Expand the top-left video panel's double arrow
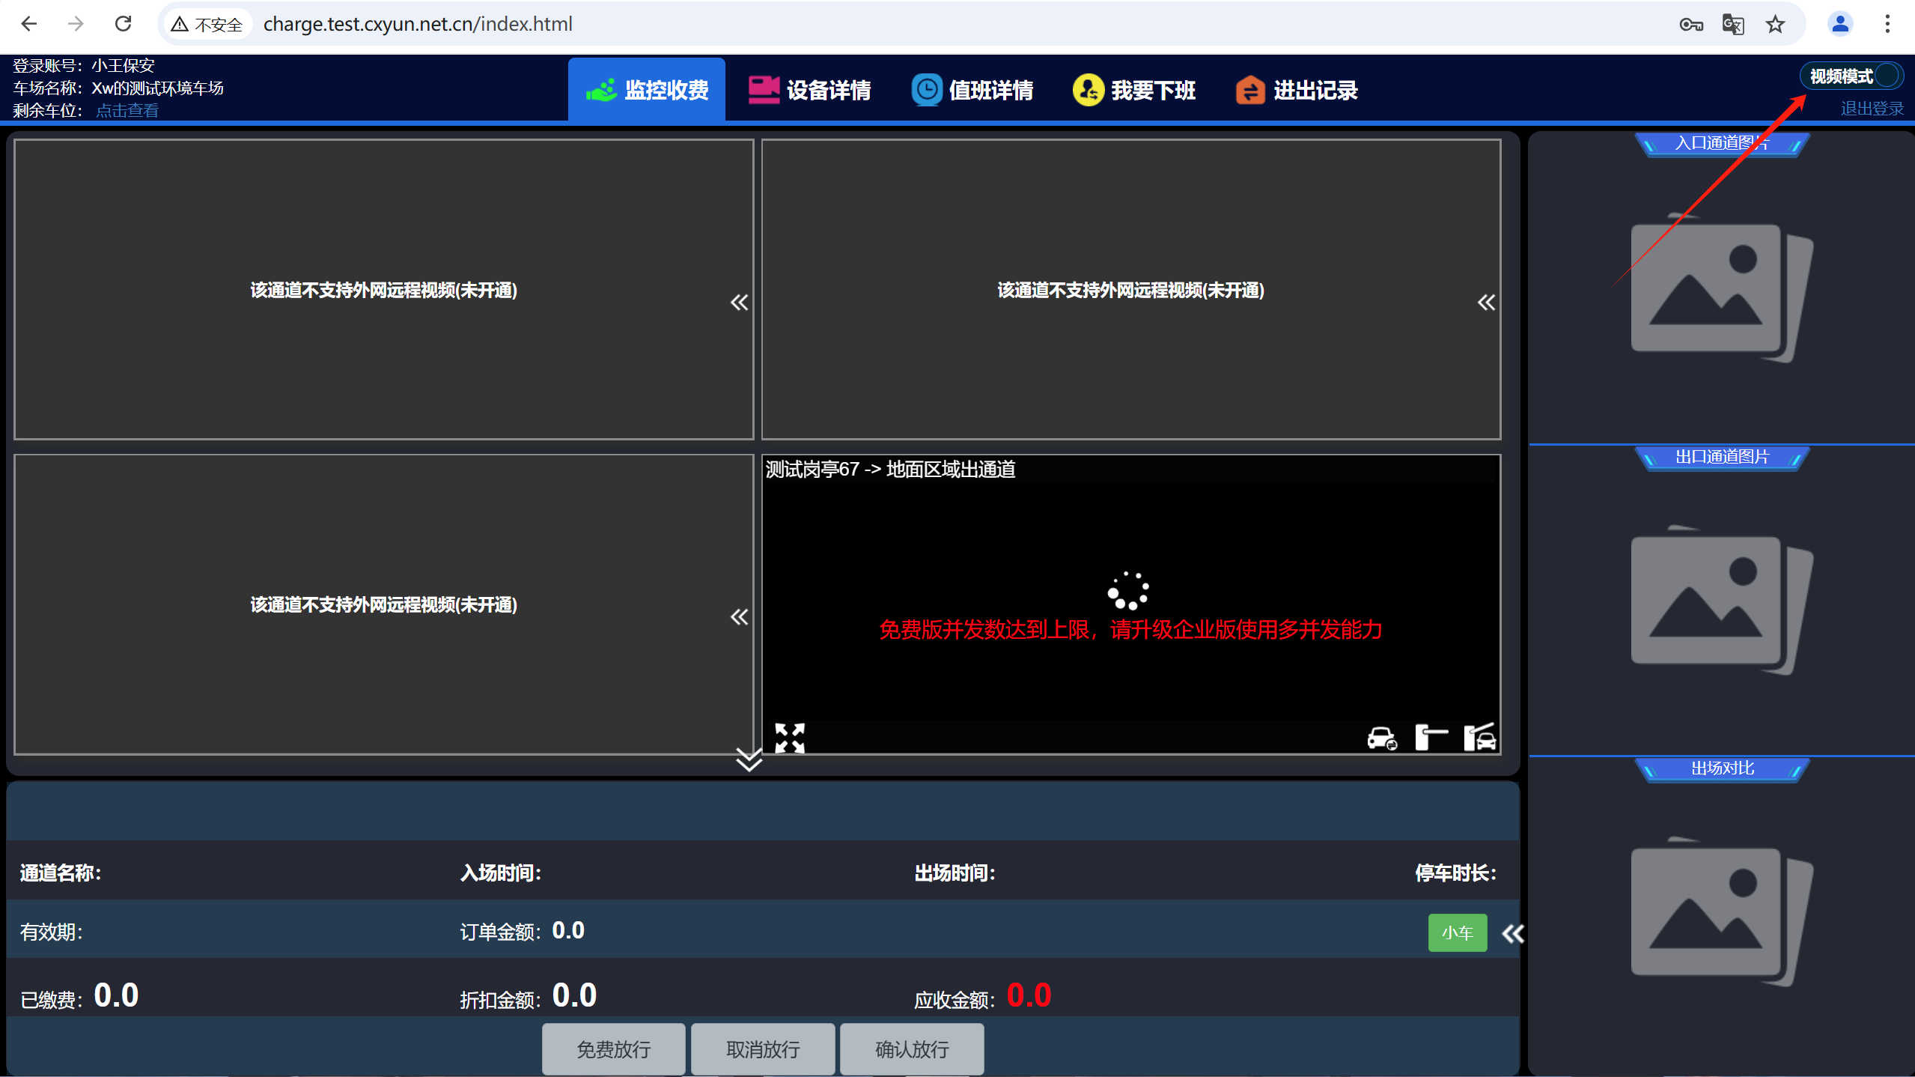 739,303
